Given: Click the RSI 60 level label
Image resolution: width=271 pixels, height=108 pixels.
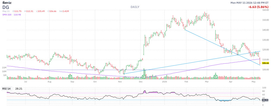Looking at the screenshot, I should tap(264, 95).
